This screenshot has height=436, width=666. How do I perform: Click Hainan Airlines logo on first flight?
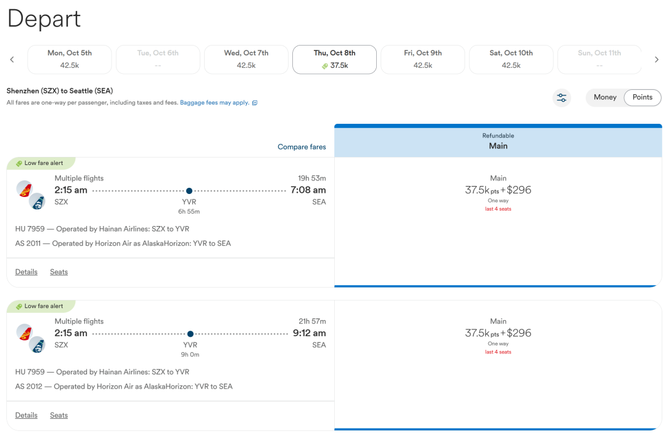pyautogui.click(x=25, y=189)
